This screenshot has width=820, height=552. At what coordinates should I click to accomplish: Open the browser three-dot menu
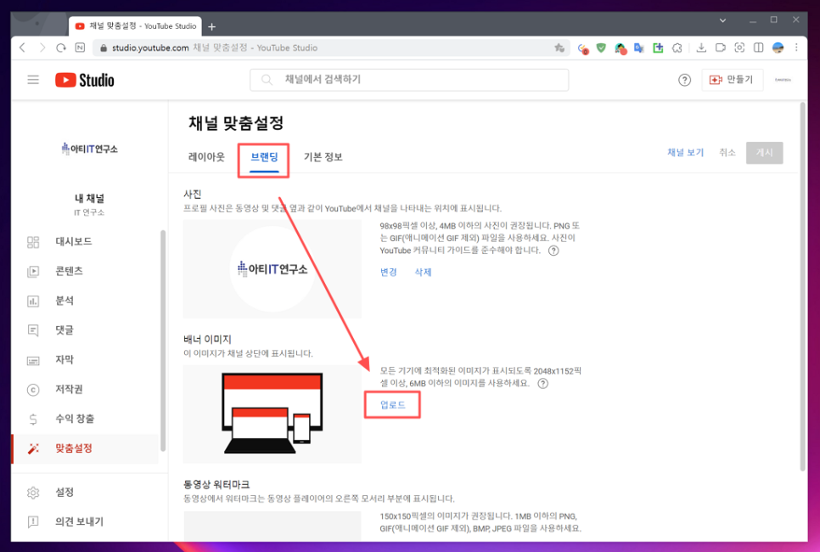pos(796,48)
